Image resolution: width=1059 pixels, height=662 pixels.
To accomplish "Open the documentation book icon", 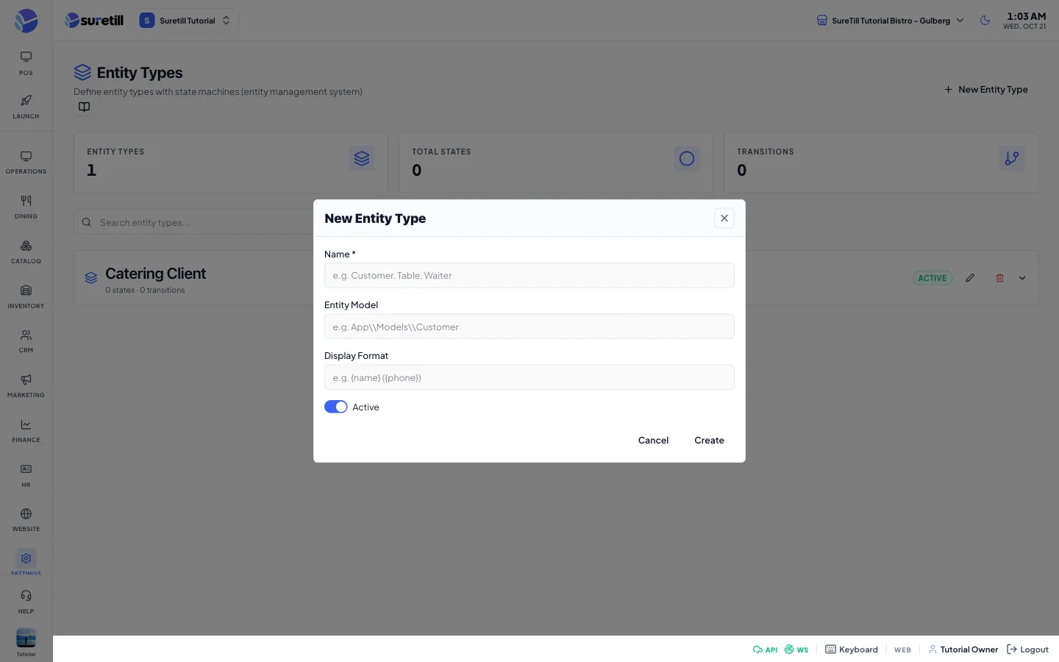I will click(85, 107).
